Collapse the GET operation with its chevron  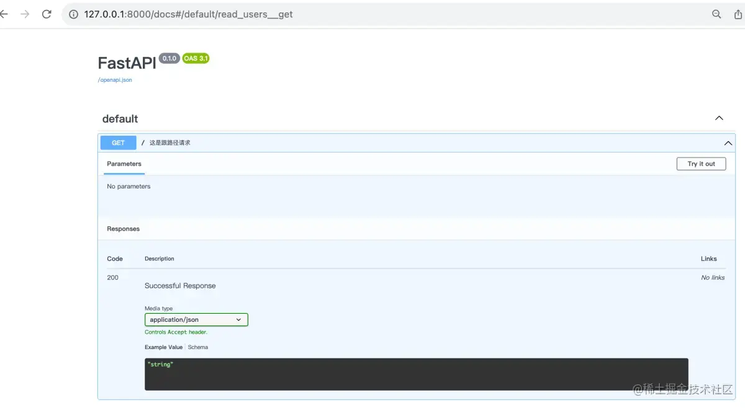(728, 143)
